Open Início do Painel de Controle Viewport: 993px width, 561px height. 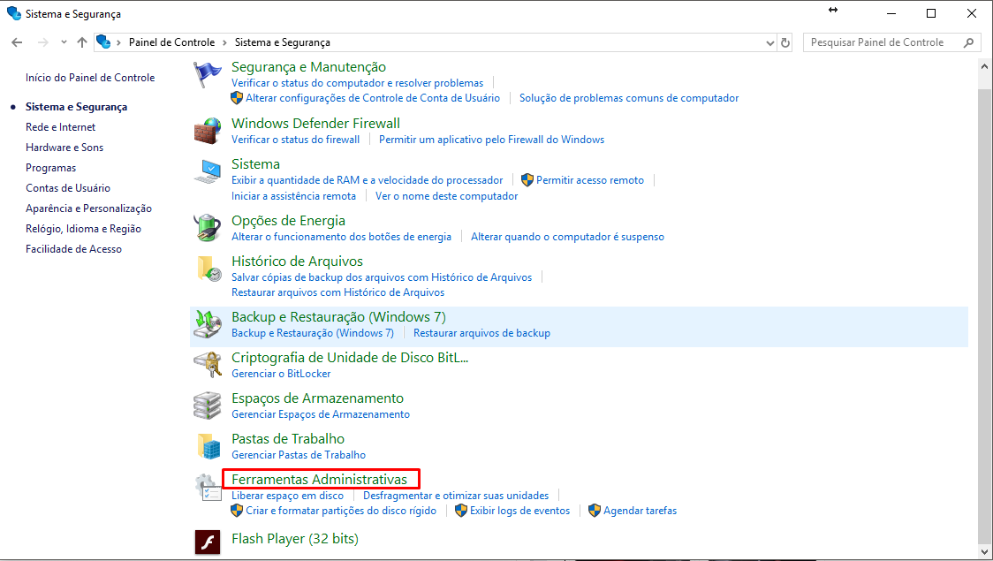point(90,77)
